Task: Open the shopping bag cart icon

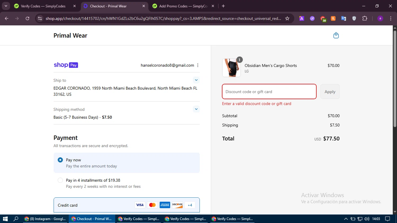Action: [336, 35]
